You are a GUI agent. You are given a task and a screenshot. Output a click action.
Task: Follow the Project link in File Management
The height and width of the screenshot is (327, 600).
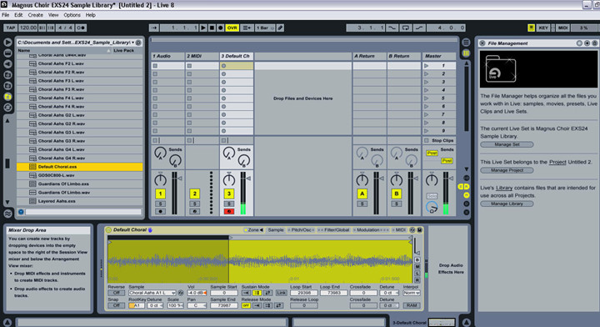pyautogui.click(x=557, y=162)
